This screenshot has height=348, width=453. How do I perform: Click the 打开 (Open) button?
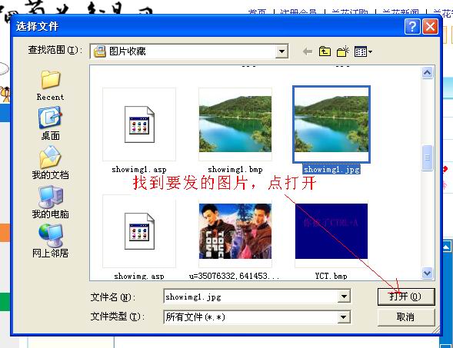point(406,297)
